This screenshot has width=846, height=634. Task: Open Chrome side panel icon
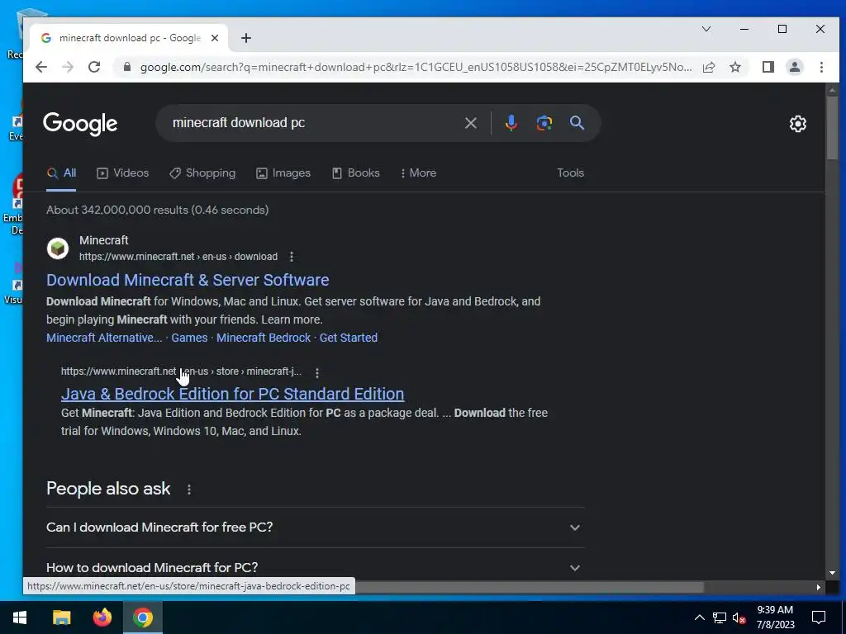point(768,67)
